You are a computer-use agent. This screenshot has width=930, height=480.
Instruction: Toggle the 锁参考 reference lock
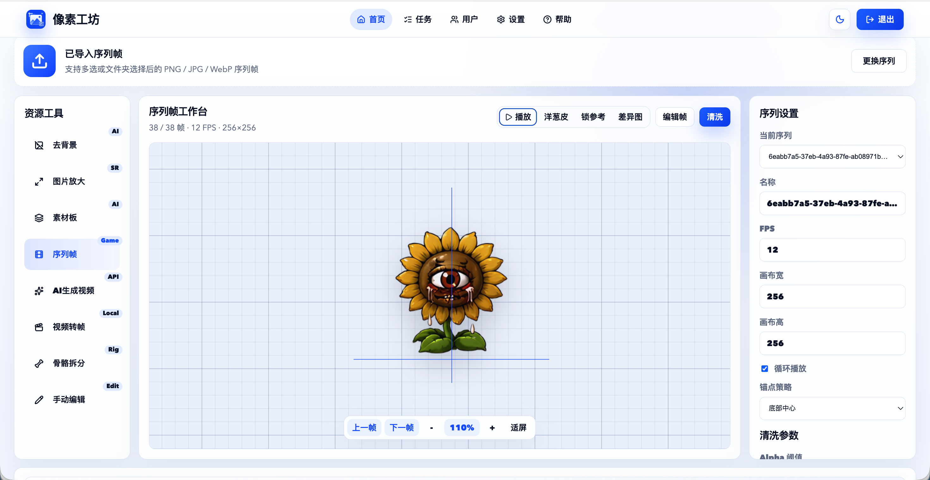[593, 117]
